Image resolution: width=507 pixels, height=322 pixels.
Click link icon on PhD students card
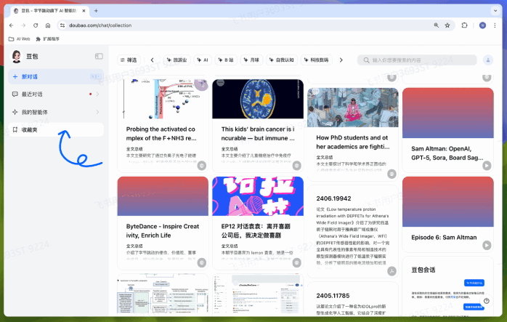[392, 174]
